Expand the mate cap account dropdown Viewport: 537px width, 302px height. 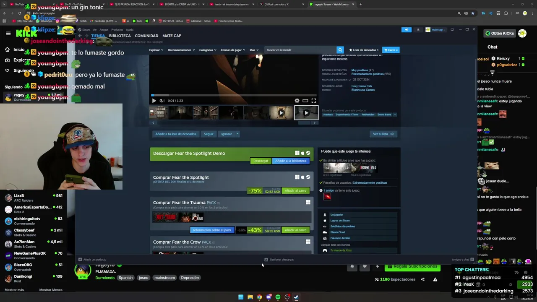(436, 30)
